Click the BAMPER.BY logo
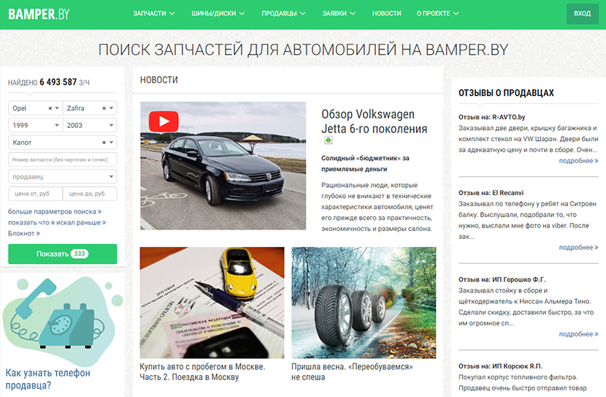The image size is (606, 397). (38, 14)
